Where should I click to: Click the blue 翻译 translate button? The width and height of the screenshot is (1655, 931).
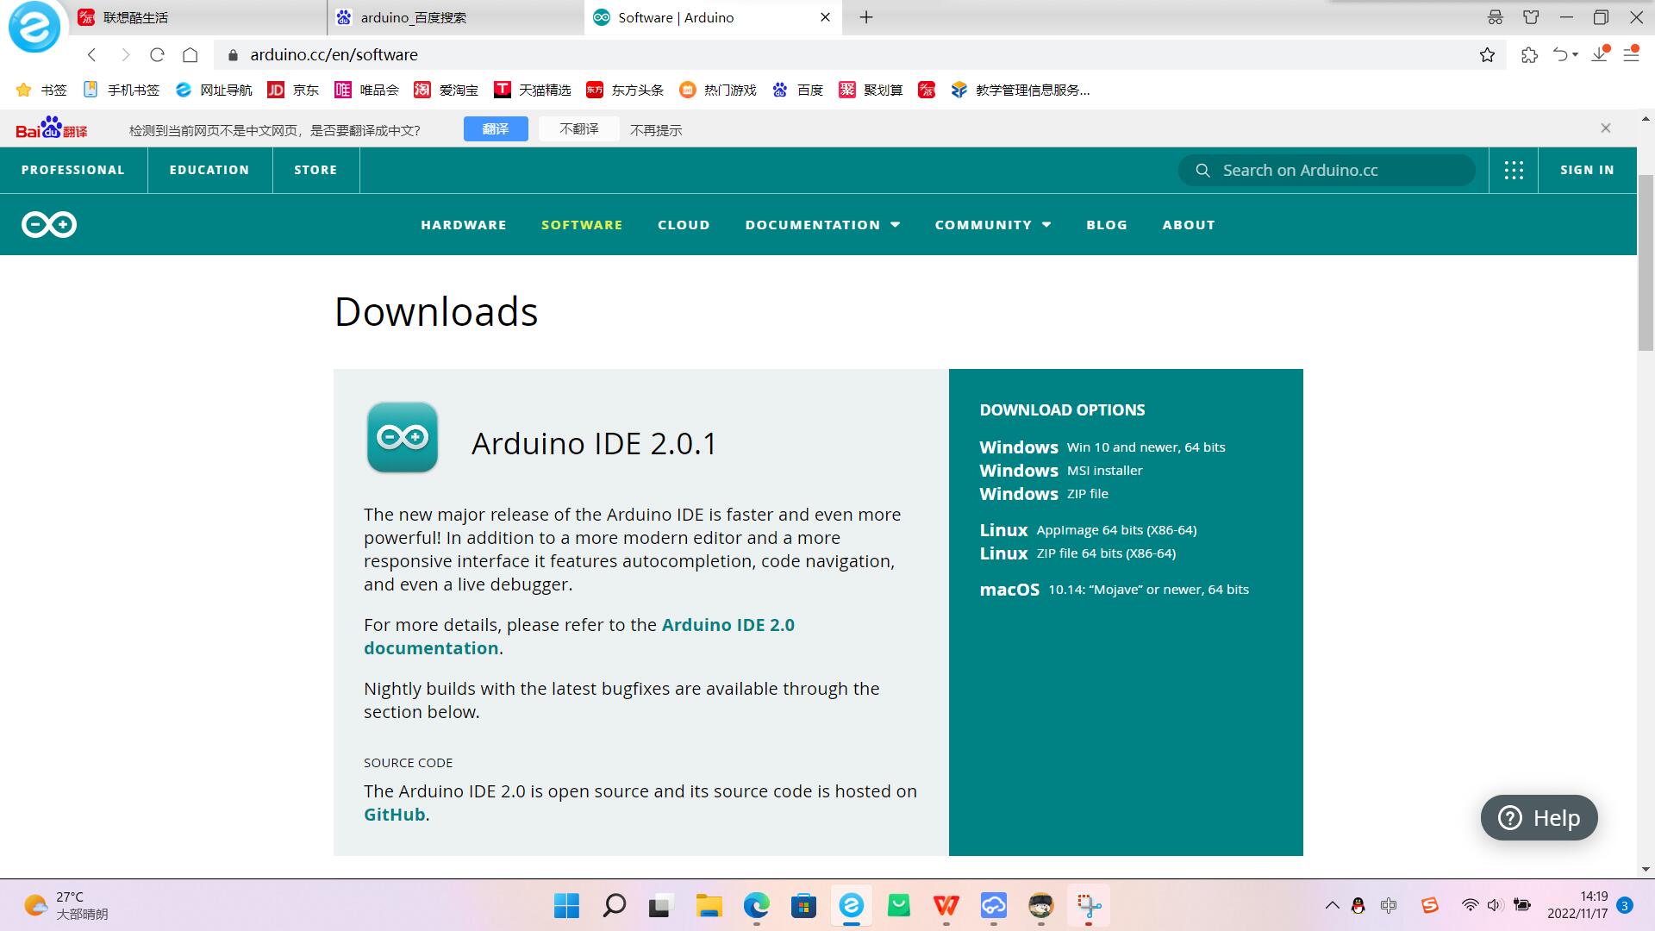point(495,129)
